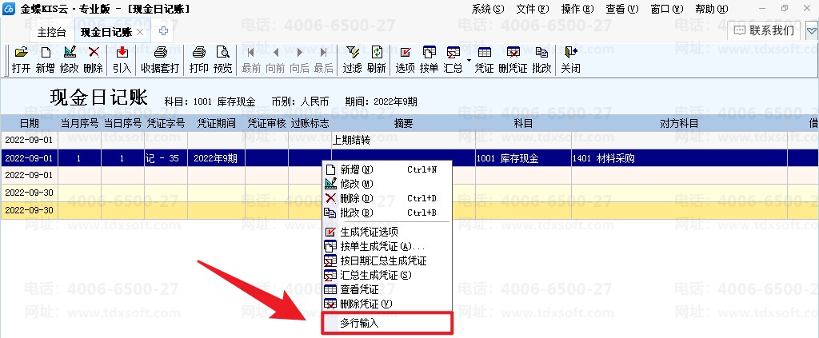Viewport: 819px width, 338px height.
Task: Click the plus icon to add tab
Action: pos(163,31)
